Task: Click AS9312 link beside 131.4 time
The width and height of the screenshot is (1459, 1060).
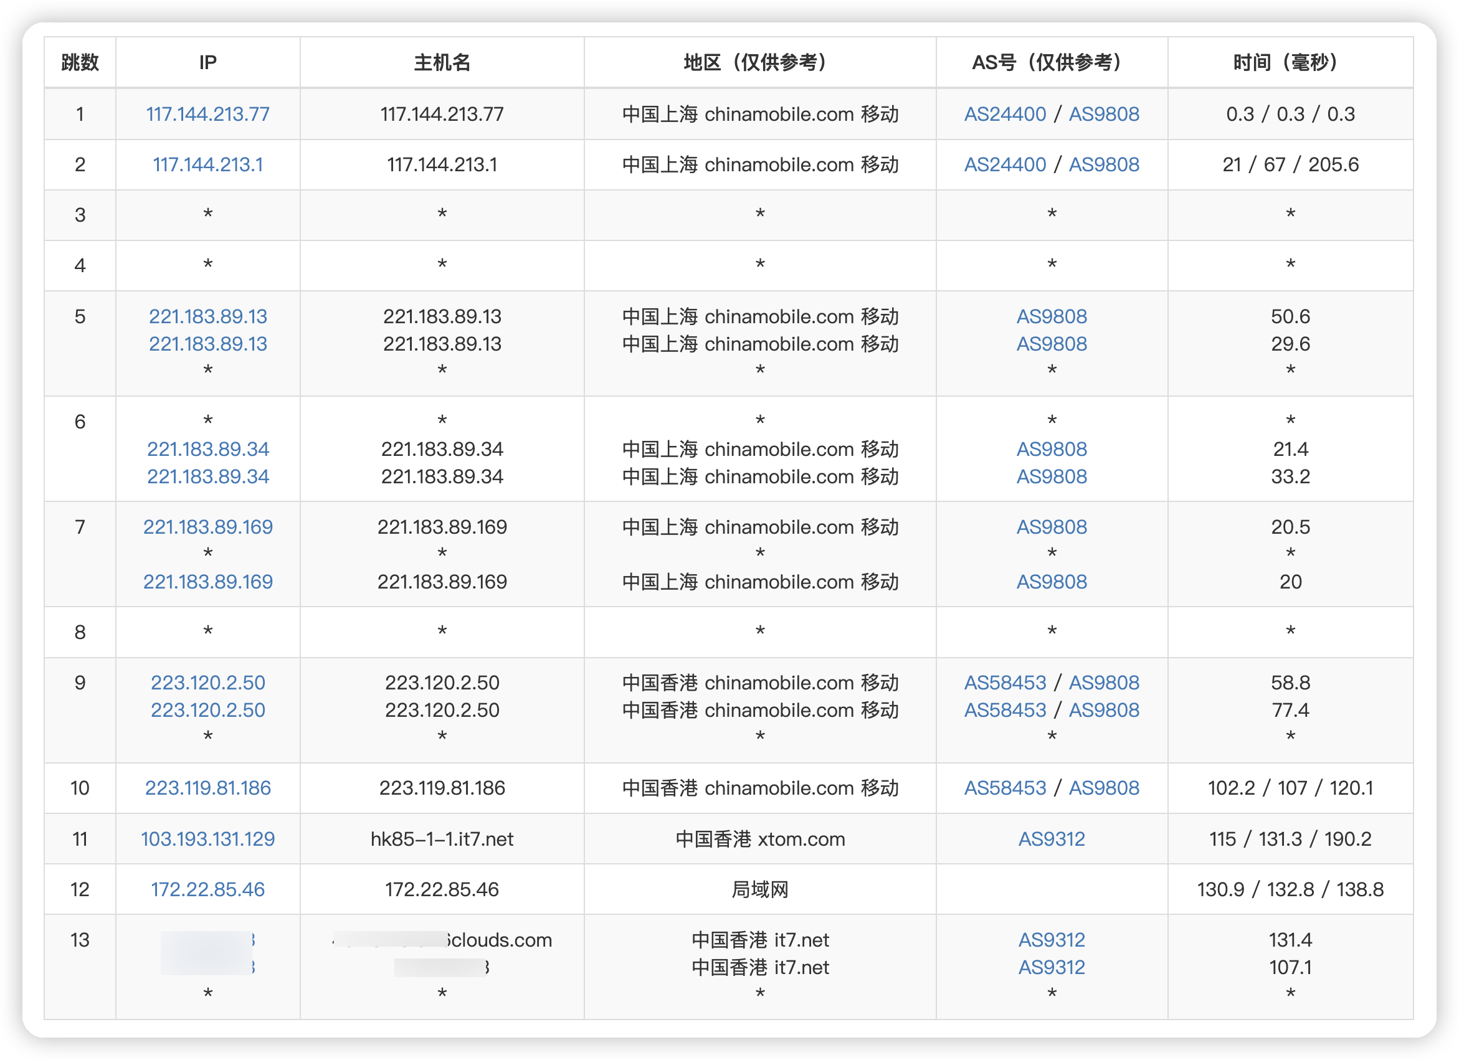Action: point(1052,940)
